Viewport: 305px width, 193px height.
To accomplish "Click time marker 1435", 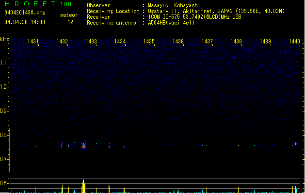I will 149,41.
